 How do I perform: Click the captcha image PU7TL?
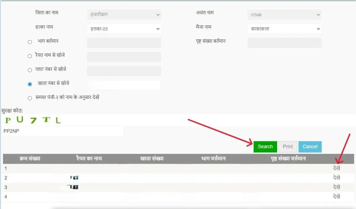33,120
